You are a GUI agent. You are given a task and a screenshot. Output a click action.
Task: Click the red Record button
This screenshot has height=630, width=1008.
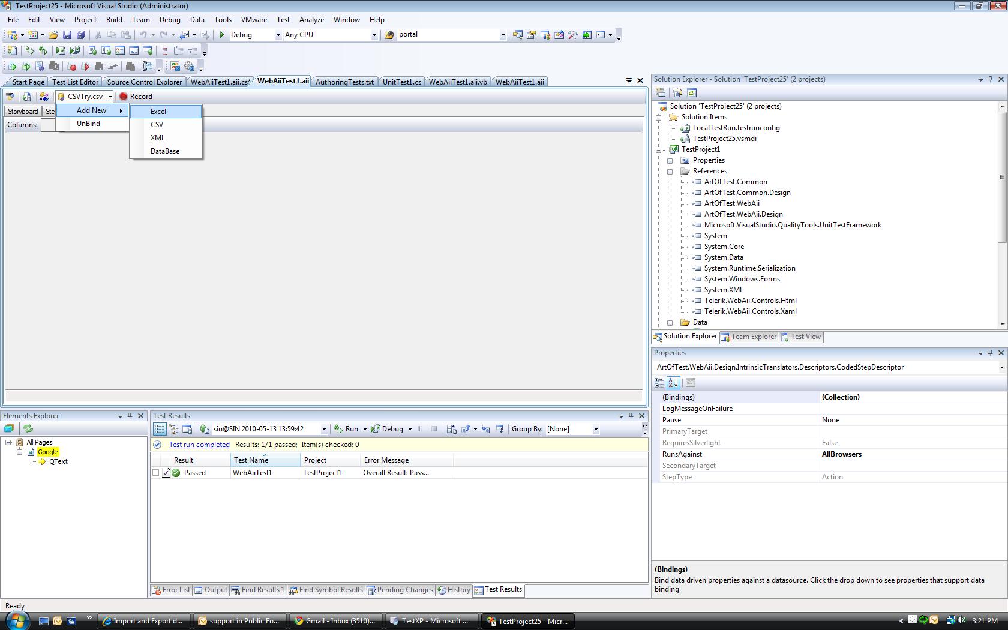click(x=136, y=97)
